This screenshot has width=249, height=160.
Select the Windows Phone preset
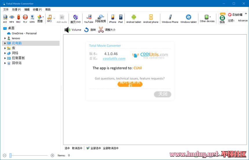pos(170,18)
